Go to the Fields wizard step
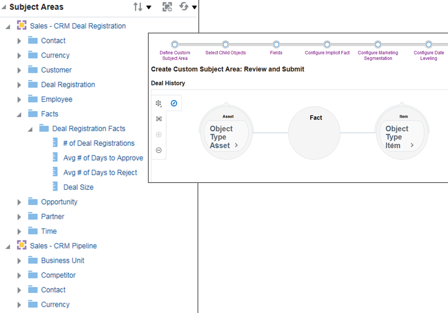Image resolution: width=448 pixels, height=313 pixels. pos(276,44)
